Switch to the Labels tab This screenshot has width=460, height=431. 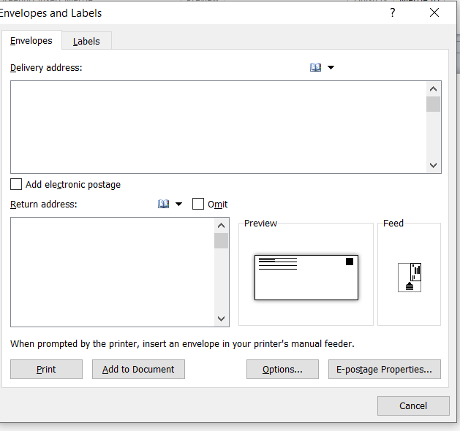[86, 42]
